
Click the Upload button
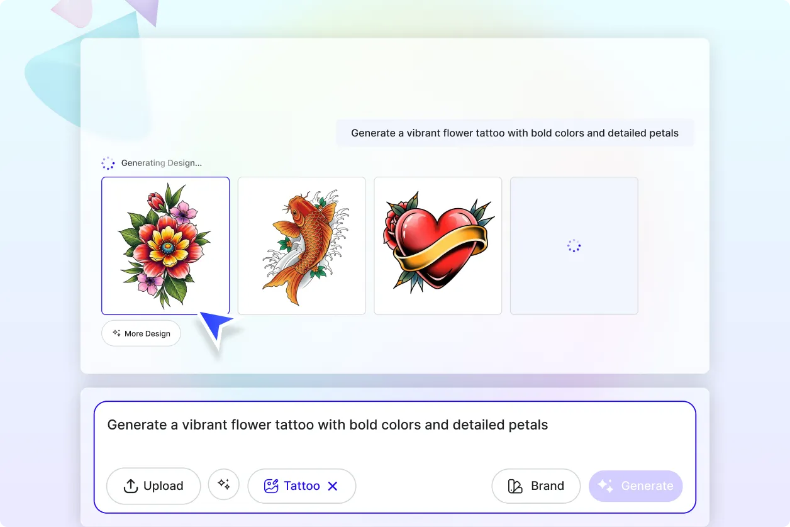[x=153, y=486]
